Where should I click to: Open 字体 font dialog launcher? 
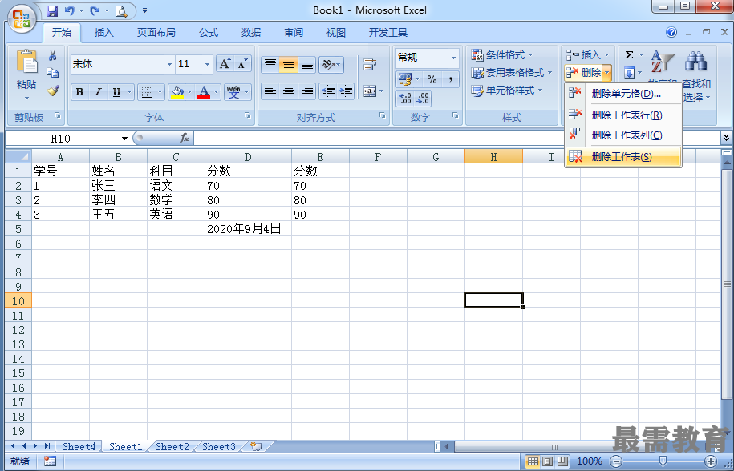[x=248, y=115]
